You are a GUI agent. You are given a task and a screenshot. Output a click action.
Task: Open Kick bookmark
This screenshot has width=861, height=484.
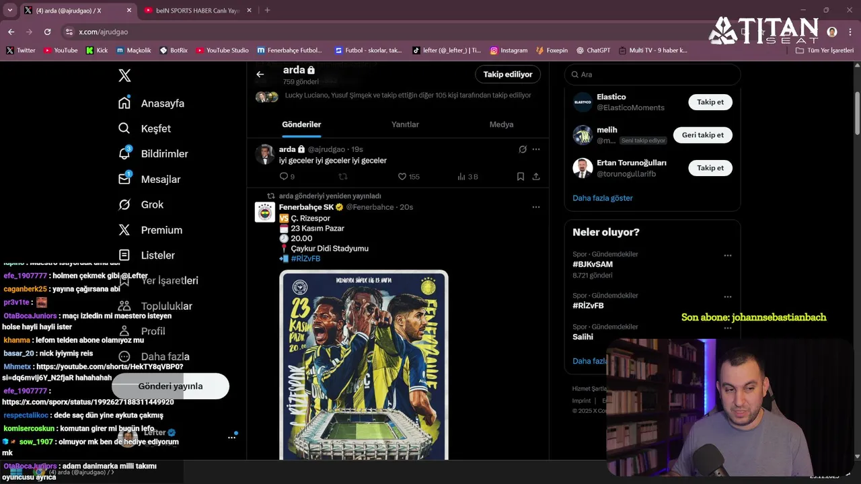pyautogui.click(x=97, y=50)
